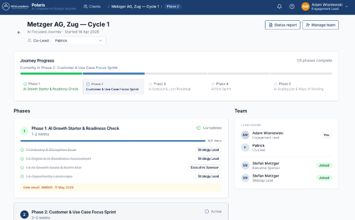
Task: Toggle check for 1.3 AI Growth Goals & North Star
Action: [22, 167]
